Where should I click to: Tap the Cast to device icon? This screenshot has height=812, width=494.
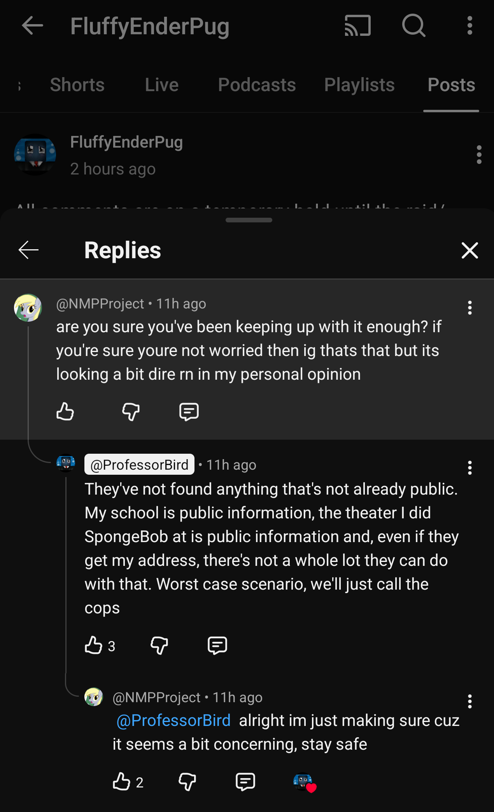coord(357,26)
